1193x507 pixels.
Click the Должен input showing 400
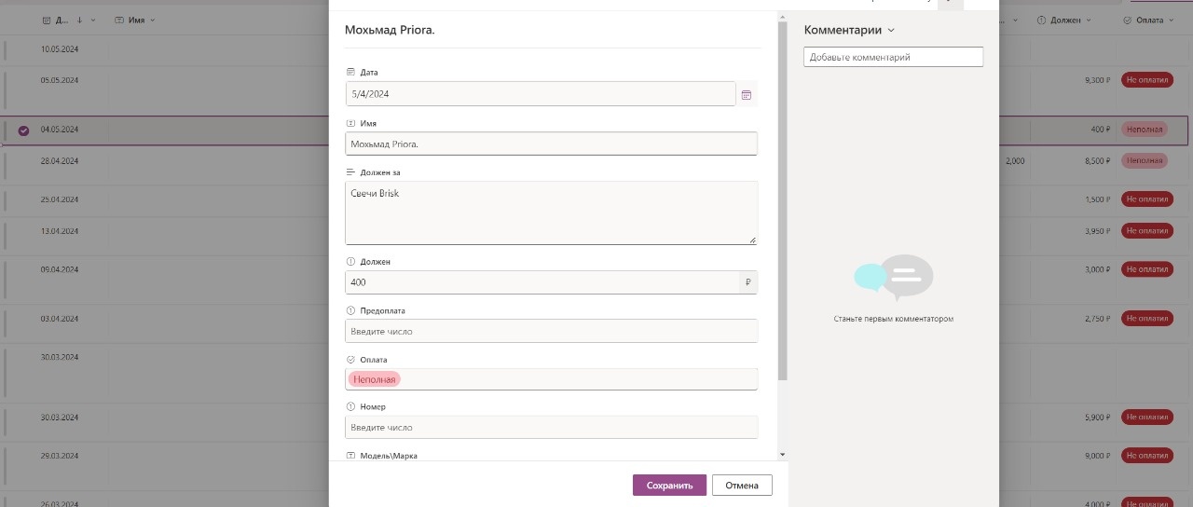click(542, 282)
